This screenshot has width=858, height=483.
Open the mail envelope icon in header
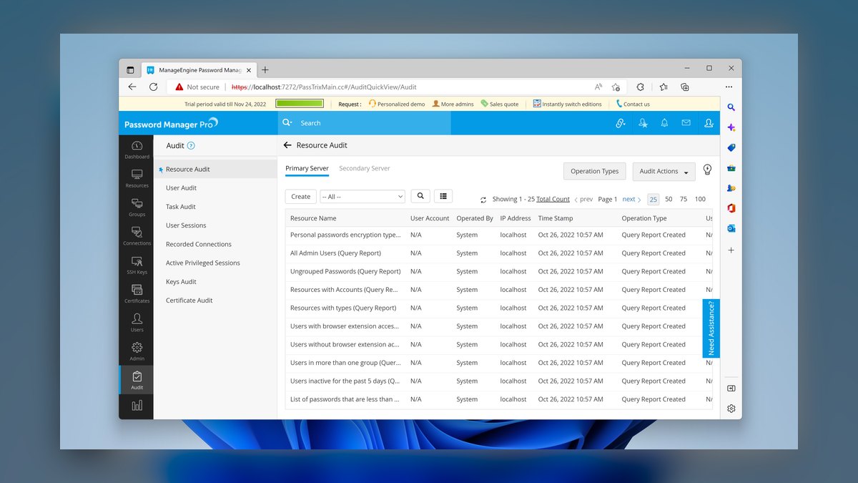(686, 123)
